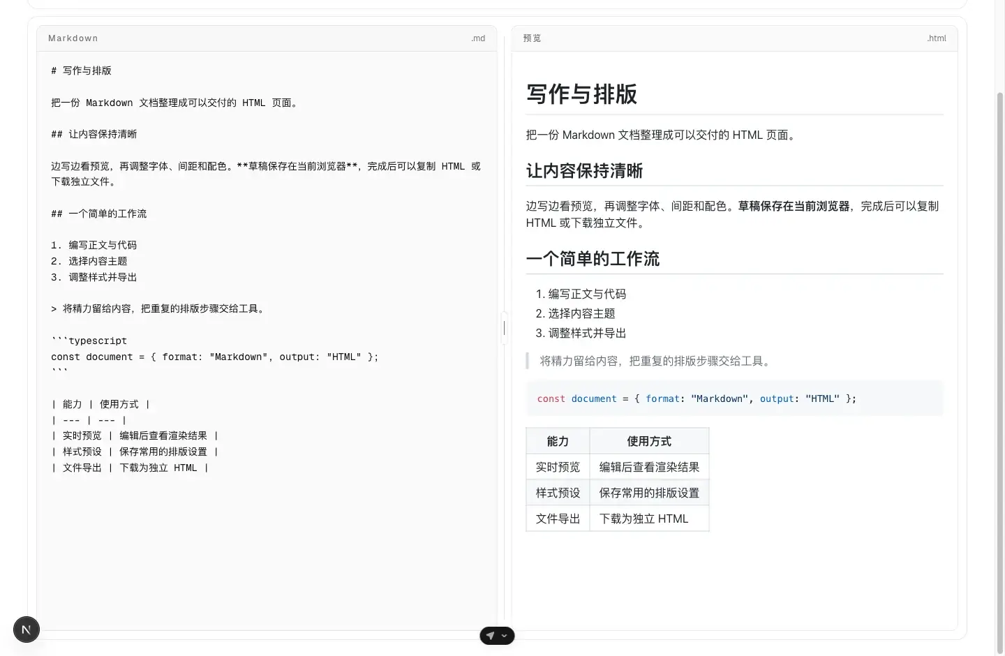Click the '写作与排版' main heading in preview
The height and width of the screenshot is (656, 1005).
coord(581,94)
